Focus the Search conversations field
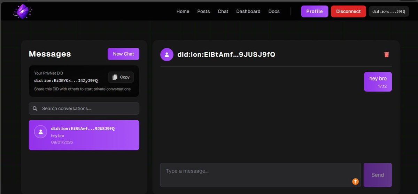Screen dimensions: 418x194 point(84,108)
